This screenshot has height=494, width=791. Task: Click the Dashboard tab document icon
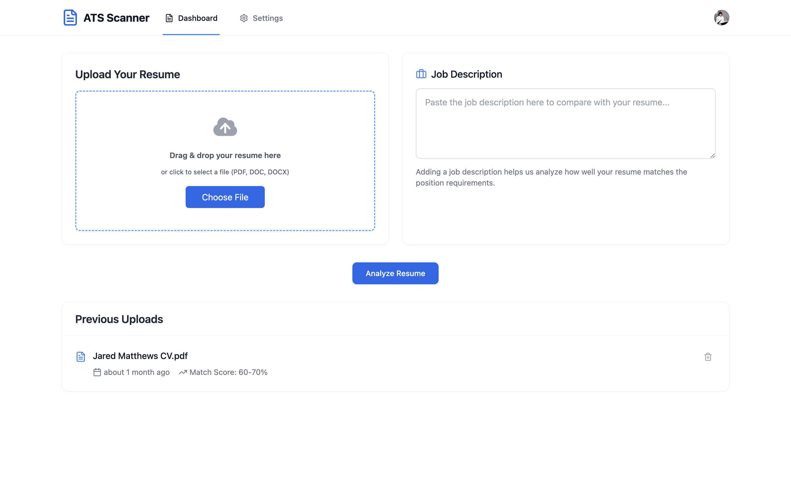(x=169, y=18)
